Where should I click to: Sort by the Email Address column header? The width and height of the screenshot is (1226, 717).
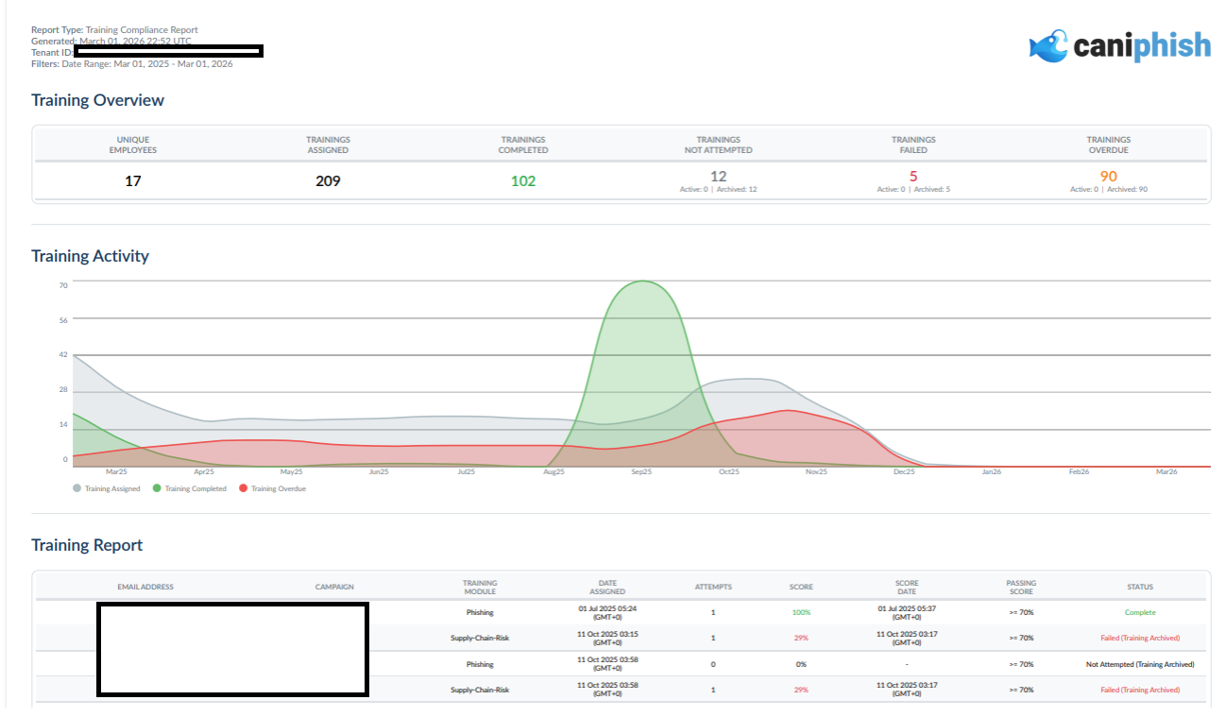point(145,587)
